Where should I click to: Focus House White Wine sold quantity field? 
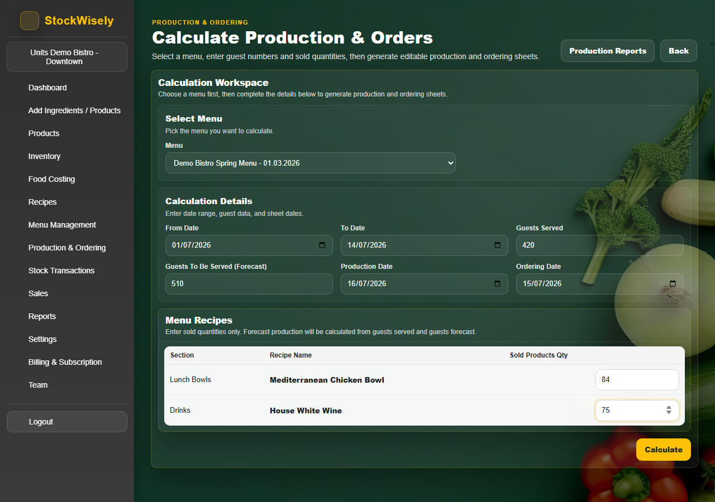(x=637, y=411)
